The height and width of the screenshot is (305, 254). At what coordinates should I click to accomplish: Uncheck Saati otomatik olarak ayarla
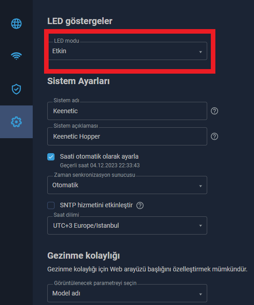pyautogui.click(x=51, y=157)
